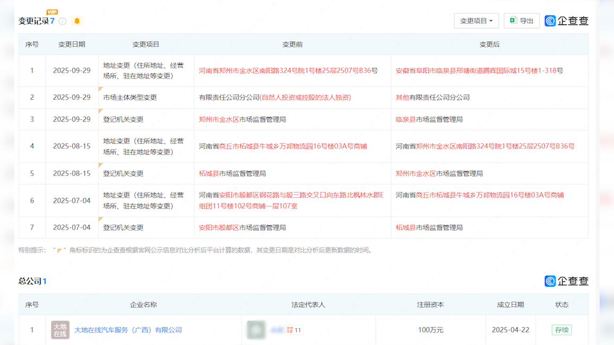Open 大地在线汽车服务（广西）有限公司 link
This screenshot has height=345, width=614.
[128, 330]
